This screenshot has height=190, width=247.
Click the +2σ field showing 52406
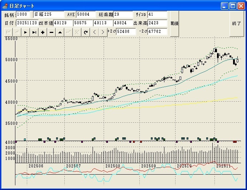pyautogui.click(x=126, y=31)
